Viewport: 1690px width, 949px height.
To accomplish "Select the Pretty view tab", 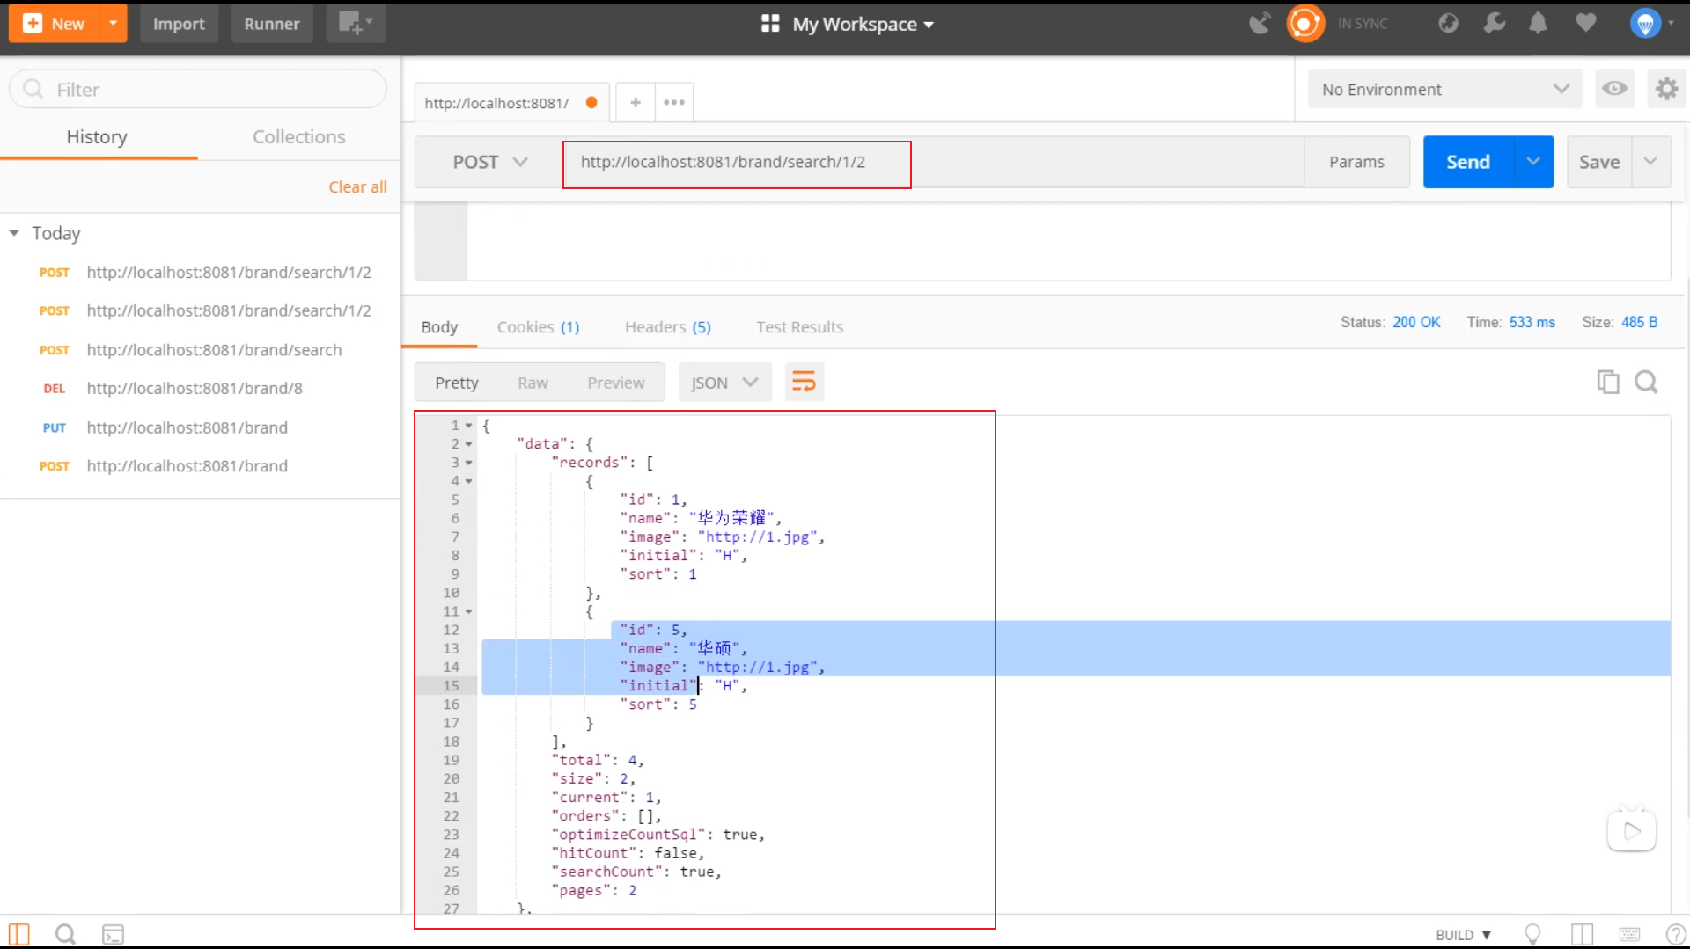I will [457, 382].
